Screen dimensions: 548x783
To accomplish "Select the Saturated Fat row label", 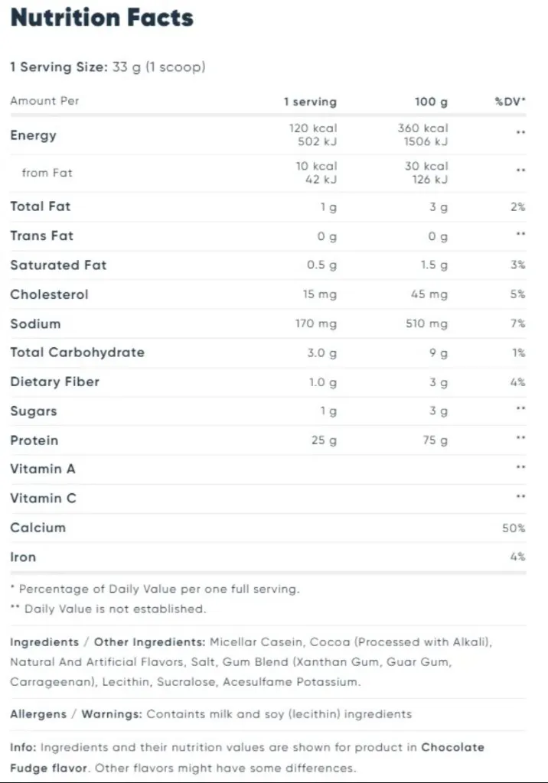I will (58, 265).
